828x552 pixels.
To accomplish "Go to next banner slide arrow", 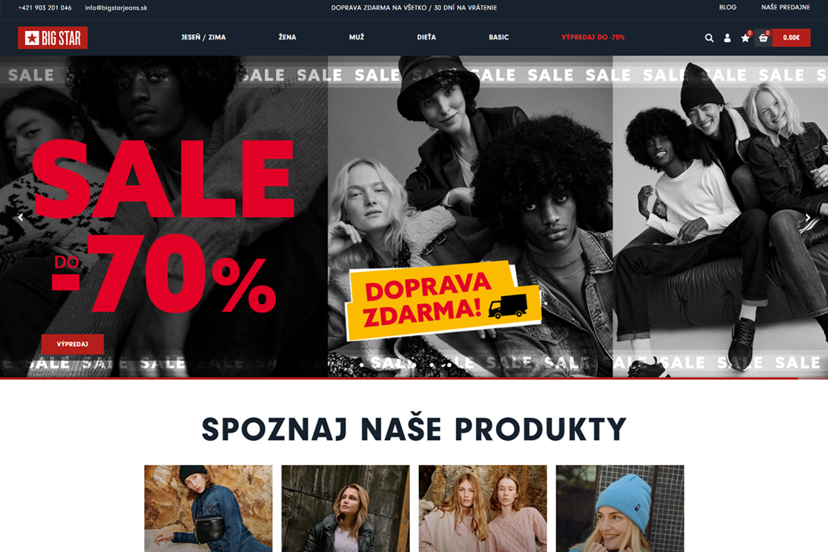I will (808, 217).
